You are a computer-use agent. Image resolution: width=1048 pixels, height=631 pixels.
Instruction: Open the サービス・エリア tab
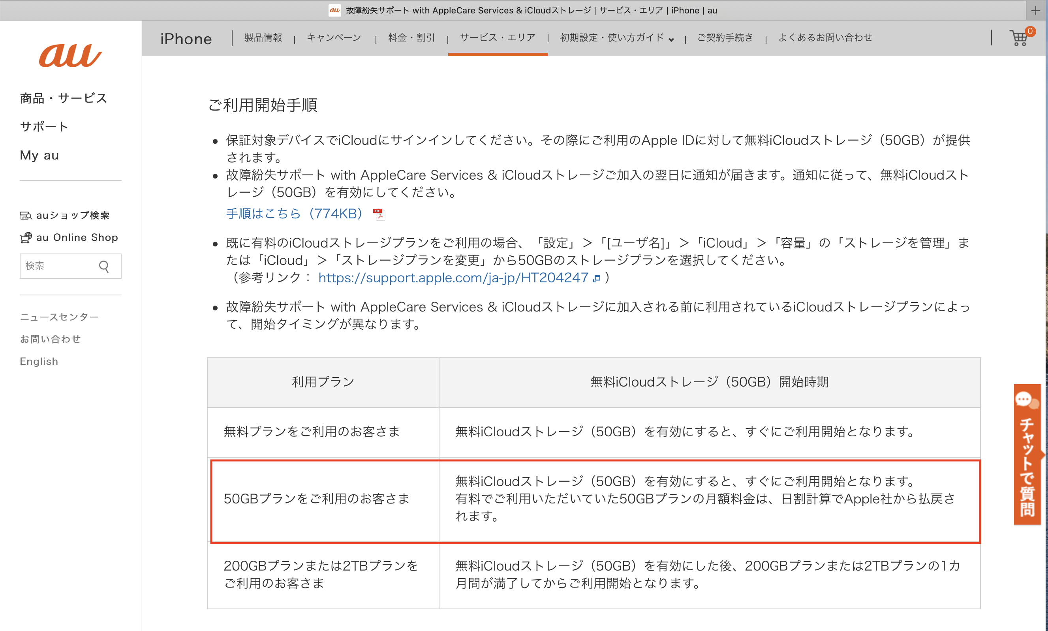tap(498, 38)
